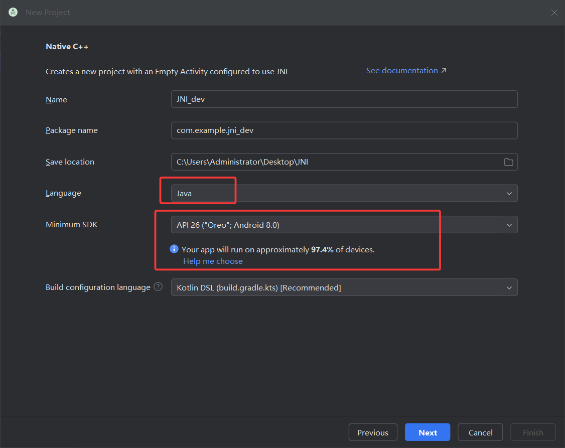This screenshot has width=565, height=448.
Task: Click the Help me choose link
Action: click(213, 261)
